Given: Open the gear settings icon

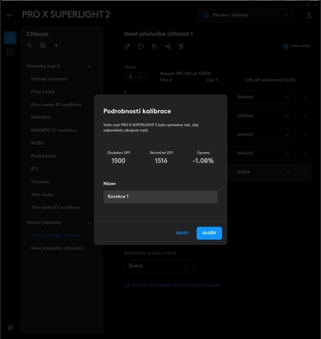Looking at the screenshot, I should click(x=10, y=327).
